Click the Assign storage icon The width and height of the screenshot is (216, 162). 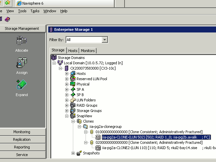[x=22, y=63]
